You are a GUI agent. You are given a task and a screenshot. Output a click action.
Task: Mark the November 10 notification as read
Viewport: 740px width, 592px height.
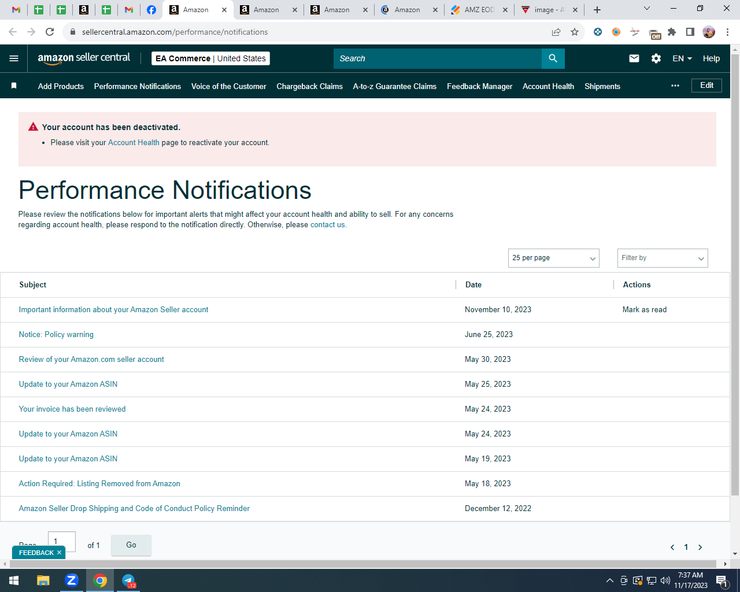645,310
